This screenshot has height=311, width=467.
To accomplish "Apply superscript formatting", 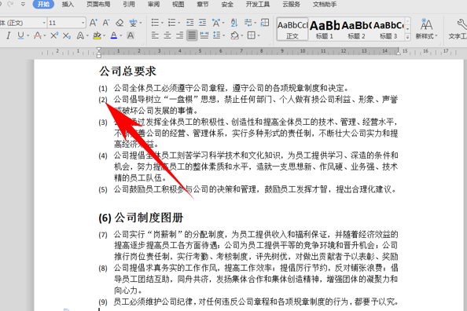I will tap(54, 35).
